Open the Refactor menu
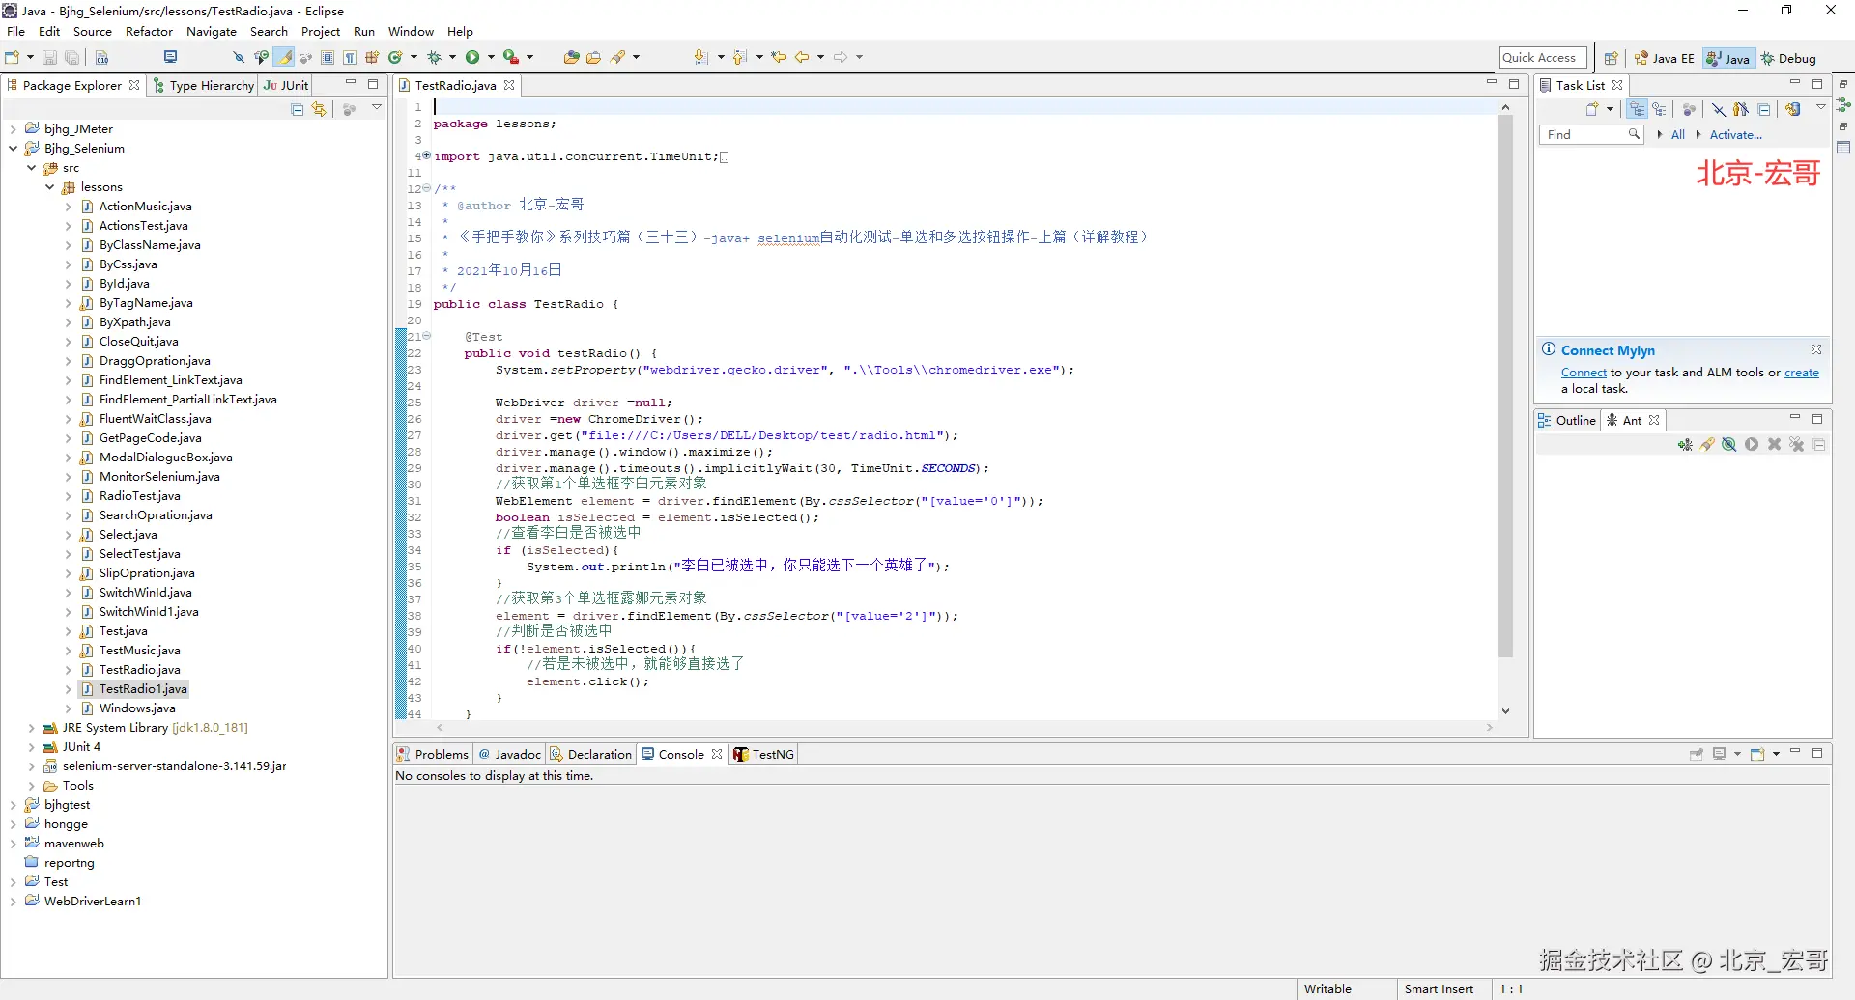1855x1000 pixels. point(149,32)
